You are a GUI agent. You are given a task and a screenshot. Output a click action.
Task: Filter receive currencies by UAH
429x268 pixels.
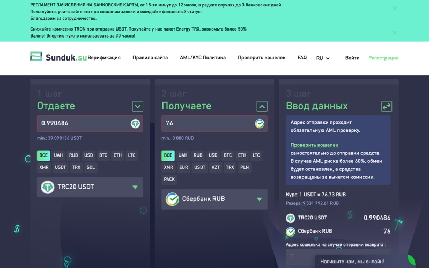point(183,155)
